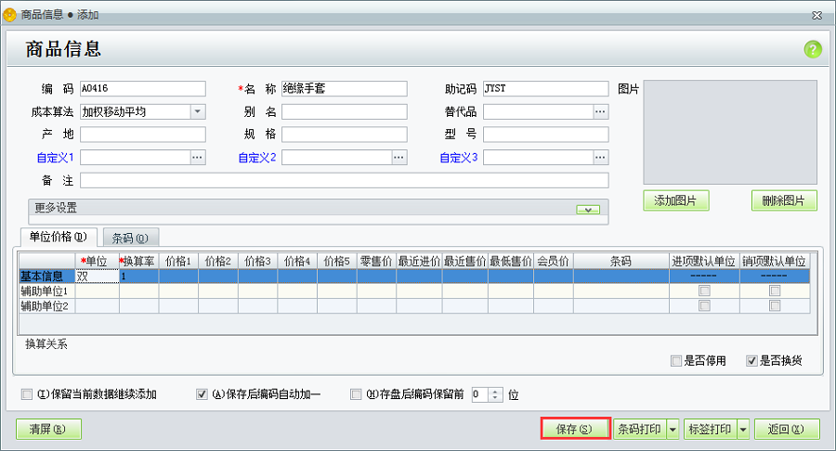Click the 最近进价 column header
This screenshot has width=836, height=451.
(x=419, y=261)
